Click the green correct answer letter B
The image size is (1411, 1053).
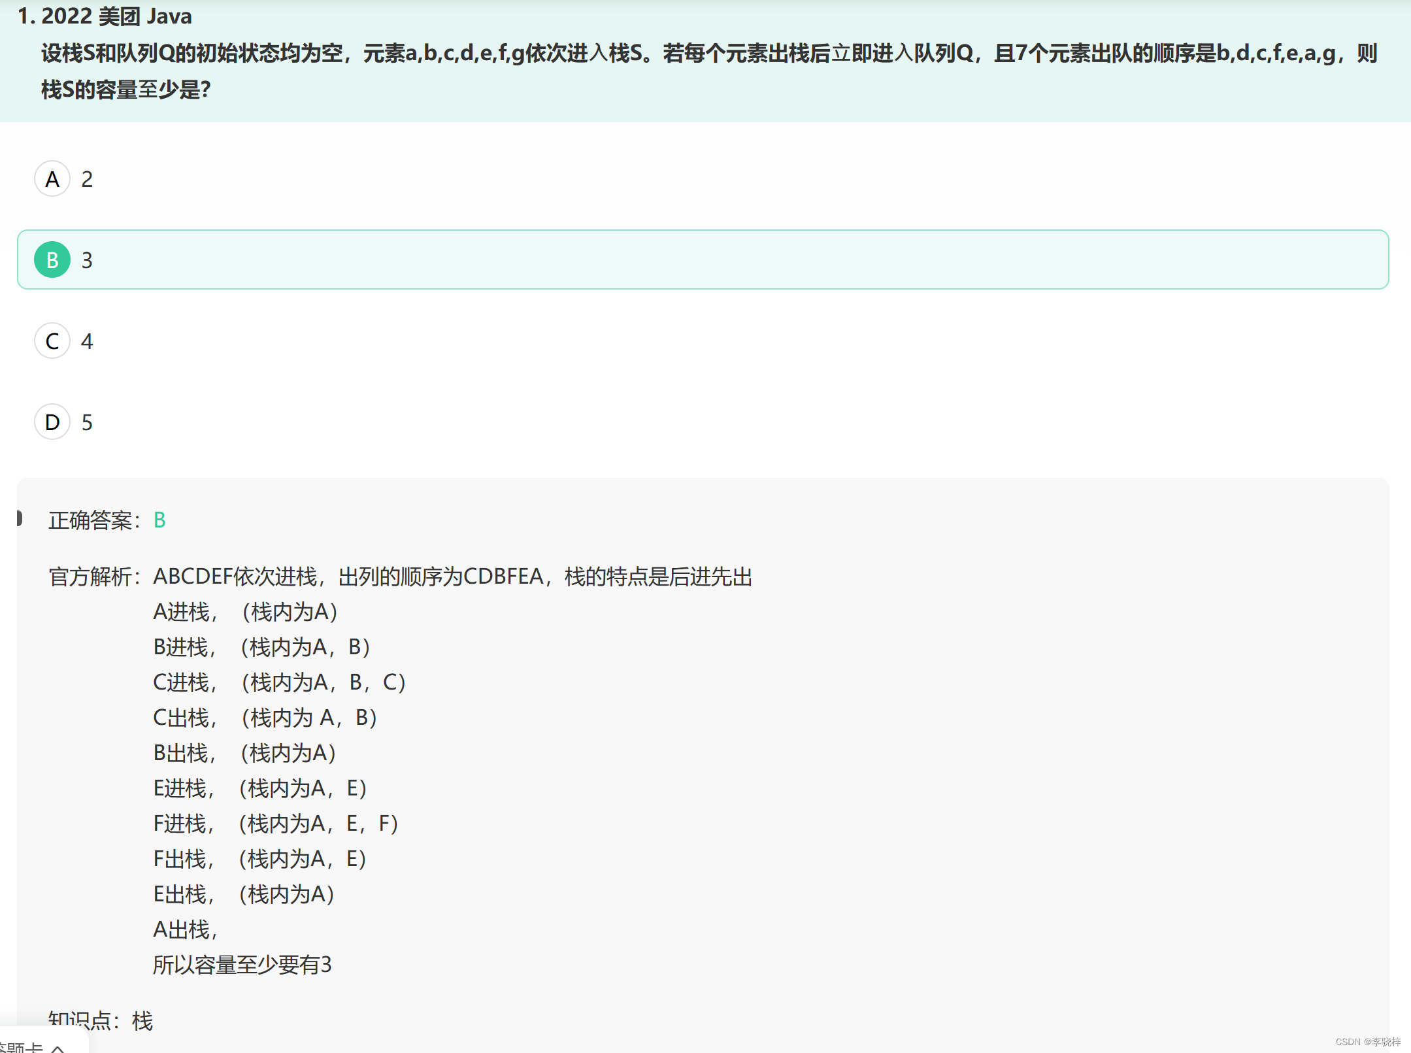click(x=159, y=520)
